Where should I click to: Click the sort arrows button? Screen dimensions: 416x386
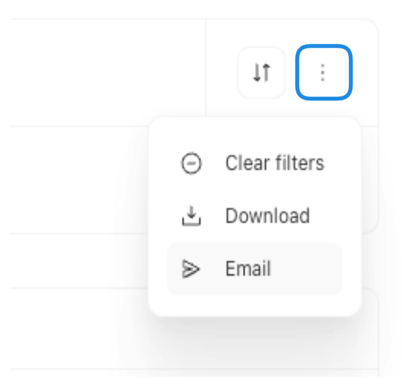coord(261,73)
